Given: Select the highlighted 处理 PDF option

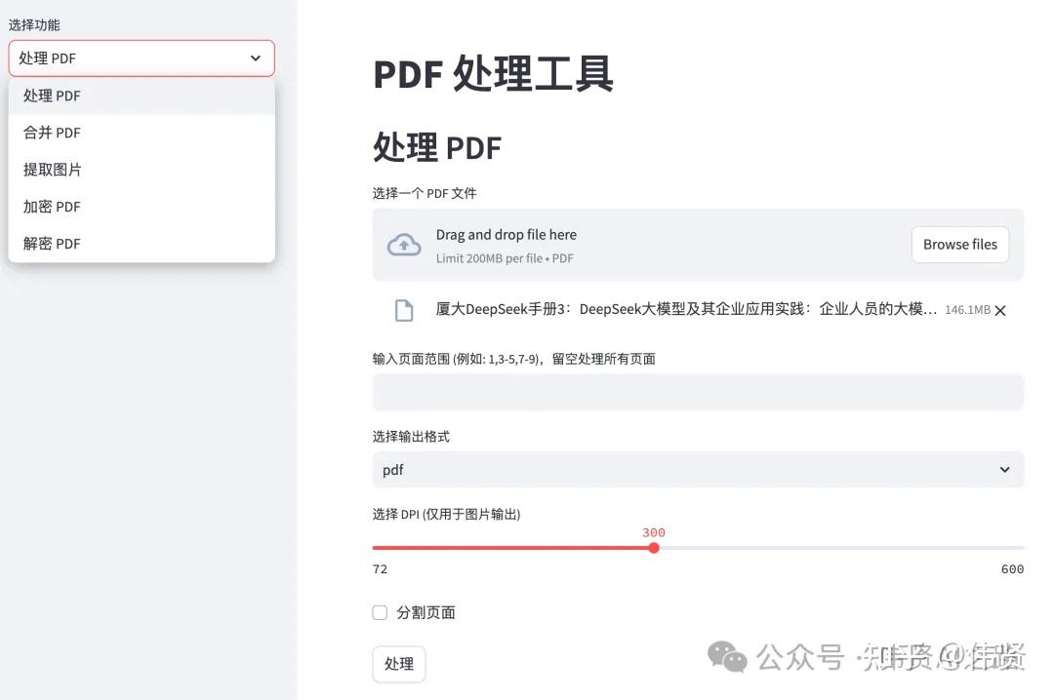Looking at the screenshot, I should click(x=52, y=95).
